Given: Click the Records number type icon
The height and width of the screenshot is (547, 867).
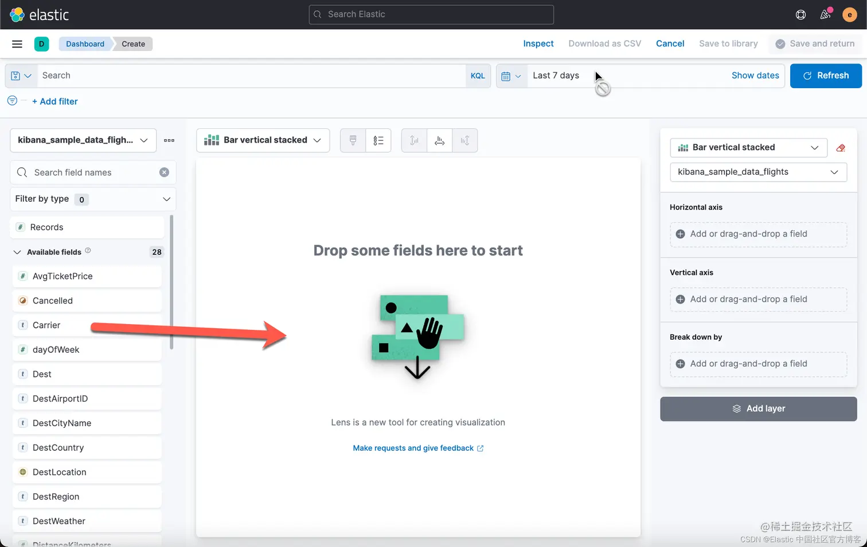Looking at the screenshot, I should pyautogui.click(x=21, y=227).
